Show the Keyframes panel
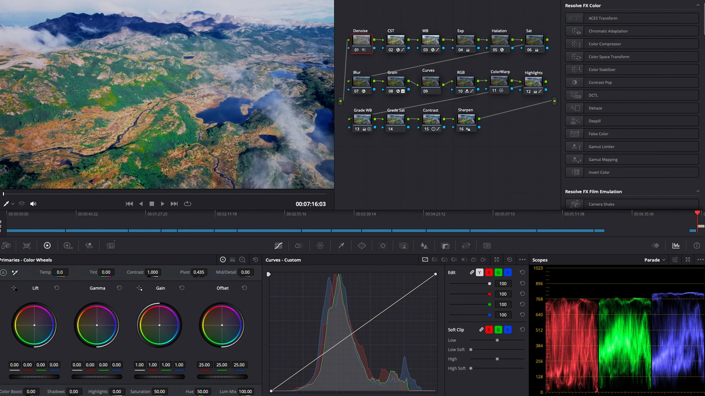This screenshot has height=396, width=705. pos(655,246)
